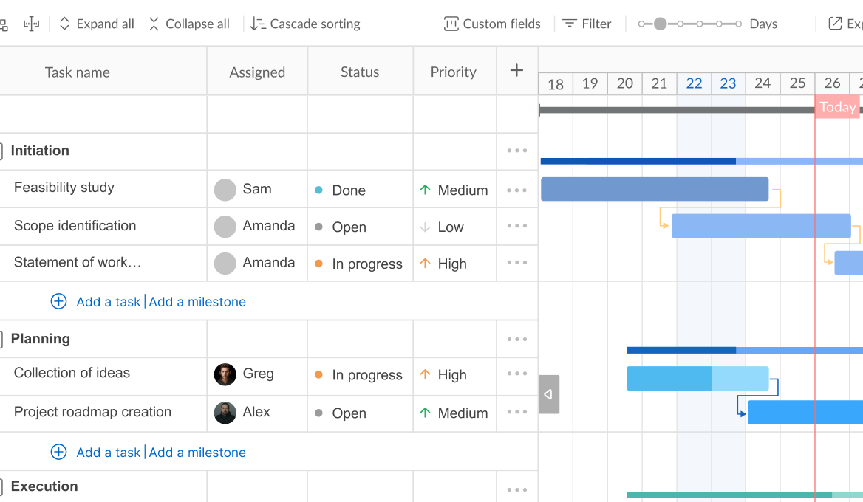
Task: Open Assigned cell Sam for Feasibility study
Action: (257, 190)
